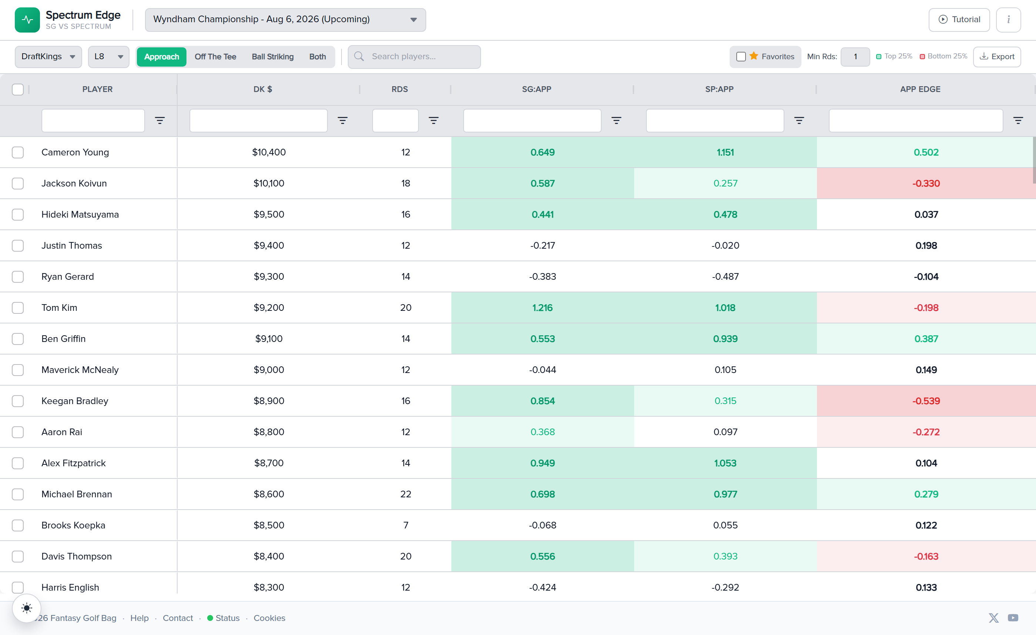Toggle the select-all header checkbox
The image size is (1036, 635).
(18, 90)
